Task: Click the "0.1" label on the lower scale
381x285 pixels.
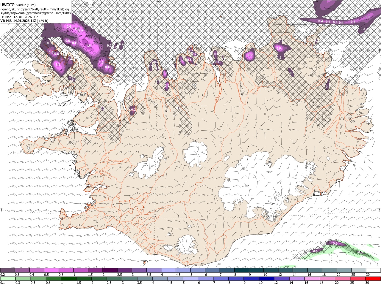Action: [x=2, y=283]
